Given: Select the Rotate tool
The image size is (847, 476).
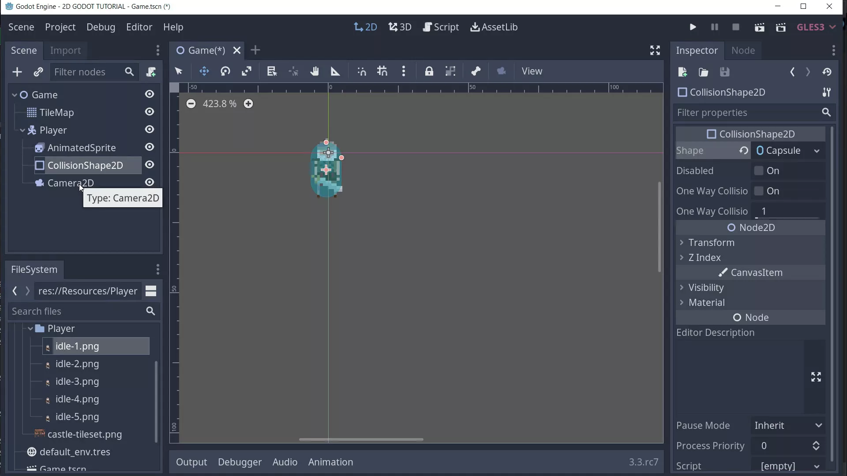Looking at the screenshot, I should [225, 71].
